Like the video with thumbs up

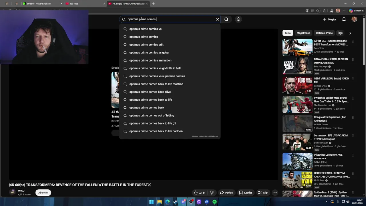coord(199,193)
